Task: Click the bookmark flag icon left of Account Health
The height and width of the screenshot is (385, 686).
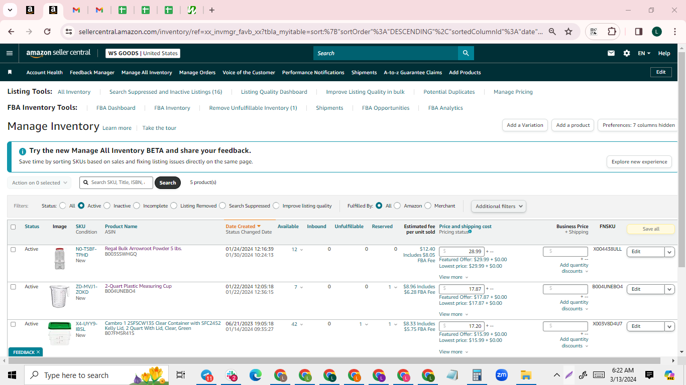Action: [x=10, y=72]
